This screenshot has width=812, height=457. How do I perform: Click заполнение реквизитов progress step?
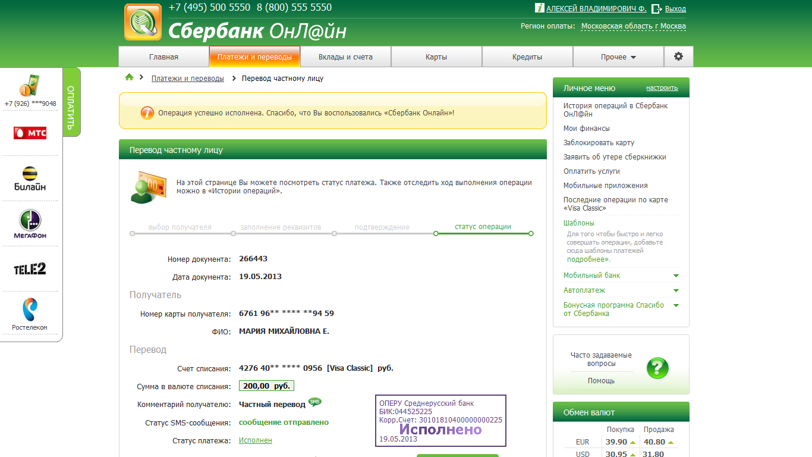tap(281, 227)
